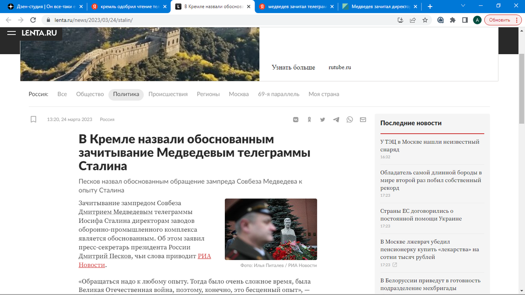The width and height of the screenshot is (525, 295).
Task: View site info via the lock icon
Action: pyautogui.click(x=48, y=20)
